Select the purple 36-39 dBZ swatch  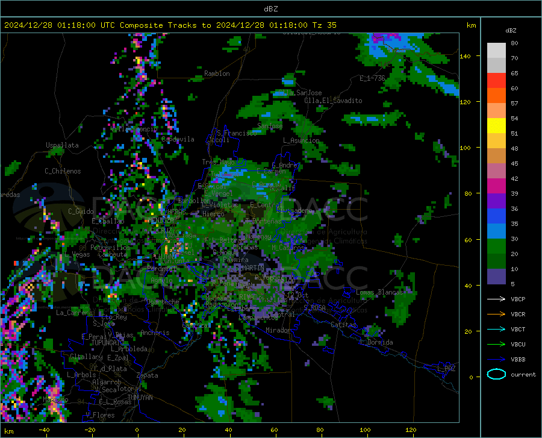pyautogui.click(x=496, y=201)
